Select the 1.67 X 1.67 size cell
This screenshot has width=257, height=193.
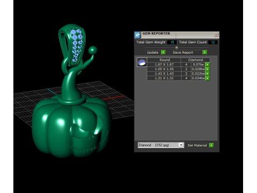(x=164, y=64)
